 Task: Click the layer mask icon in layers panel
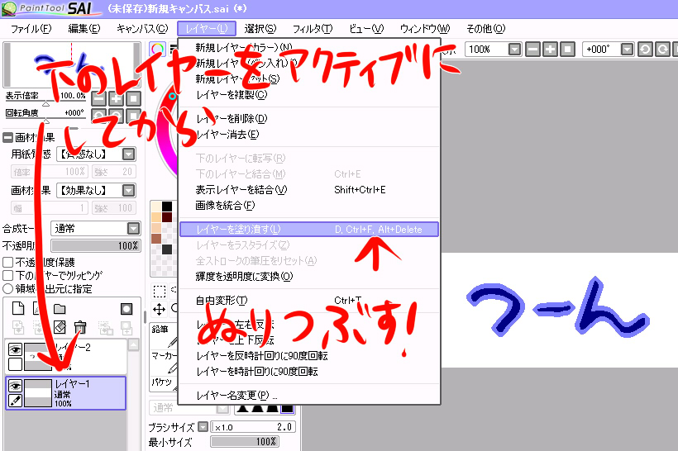[x=127, y=309]
